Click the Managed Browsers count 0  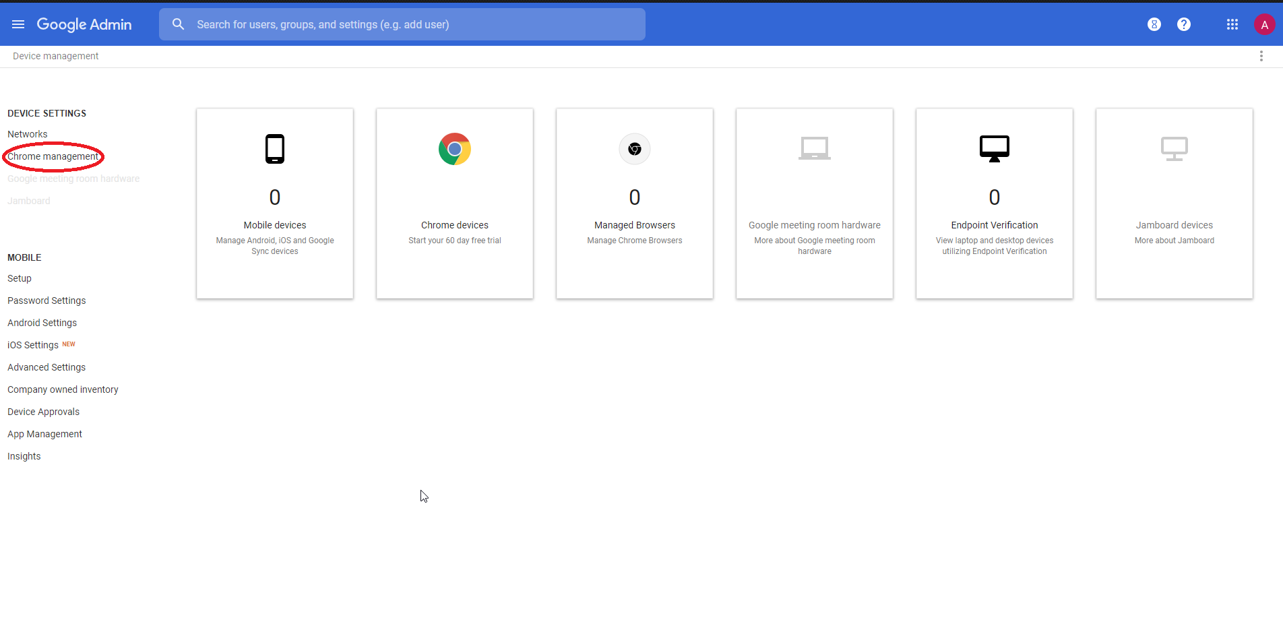(635, 197)
